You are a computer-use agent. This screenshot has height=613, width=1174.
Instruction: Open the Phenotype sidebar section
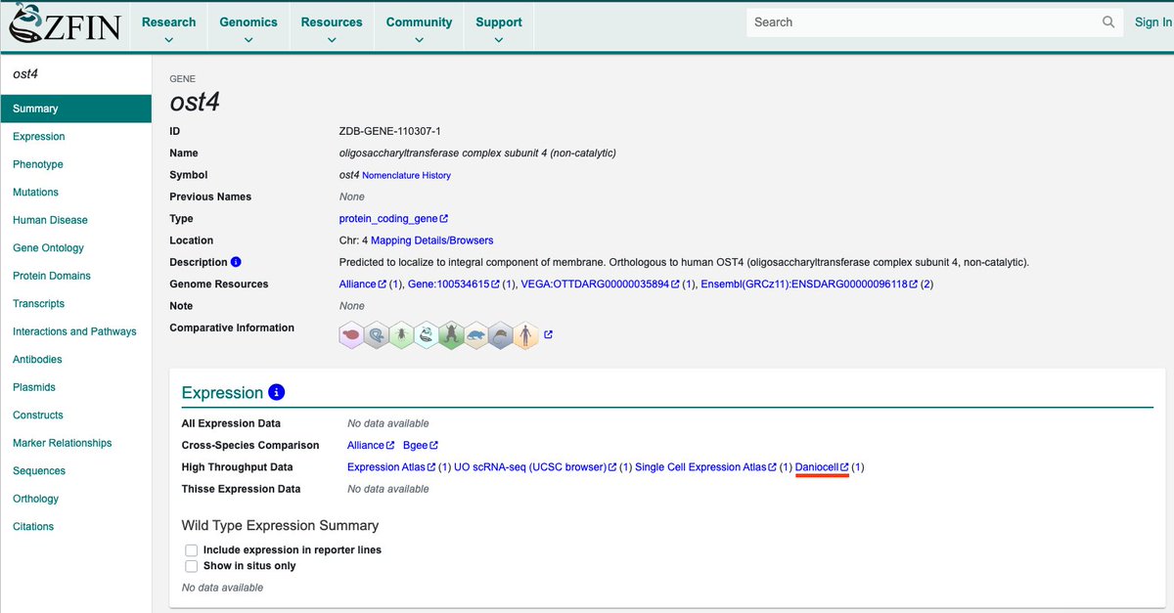point(37,163)
